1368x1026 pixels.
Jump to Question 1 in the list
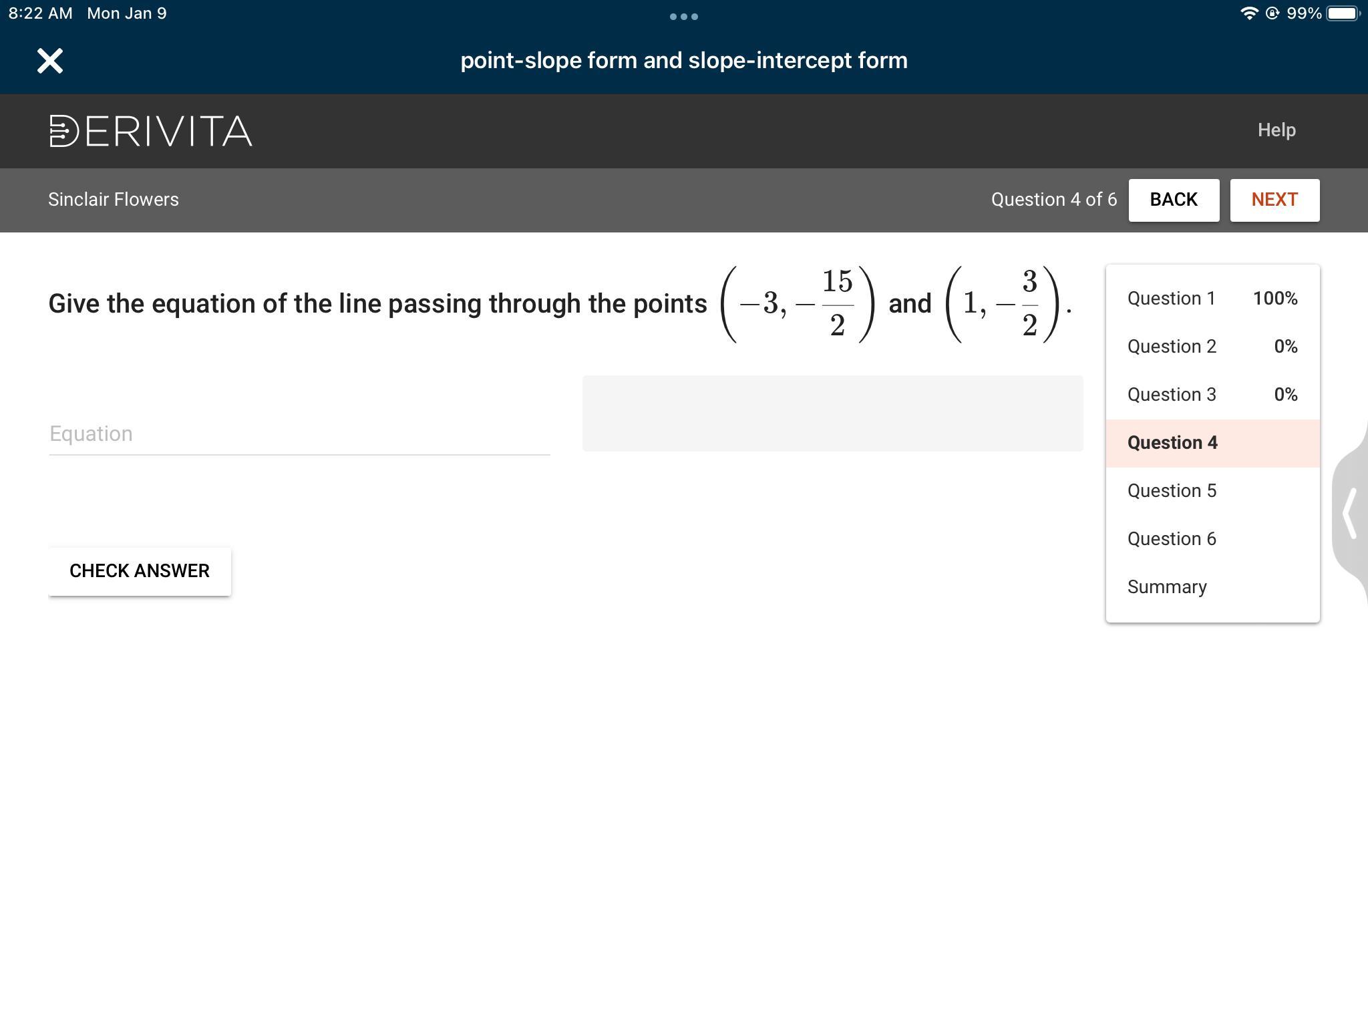pyautogui.click(x=1172, y=299)
